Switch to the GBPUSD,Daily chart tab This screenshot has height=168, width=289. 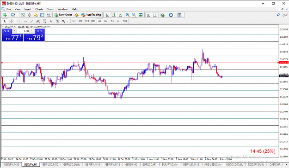[72, 164]
